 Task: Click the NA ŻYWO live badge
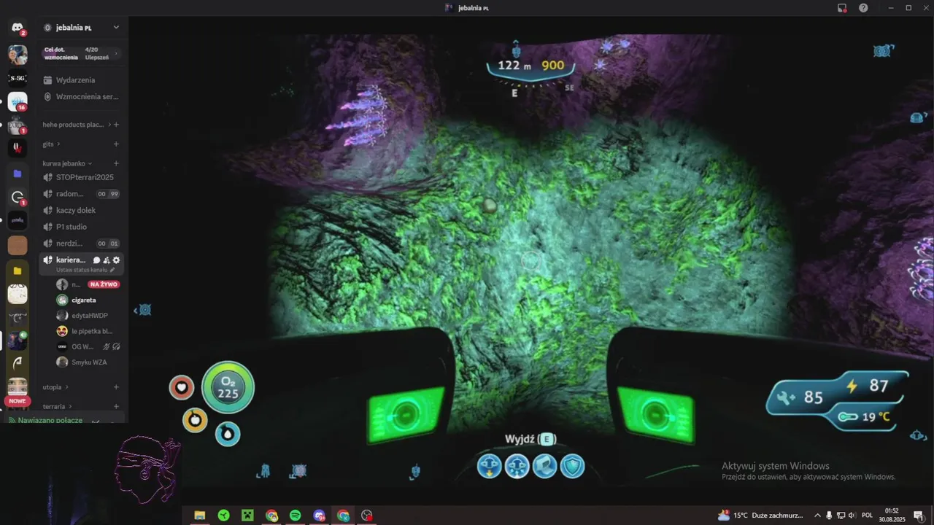(x=104, y=284)
